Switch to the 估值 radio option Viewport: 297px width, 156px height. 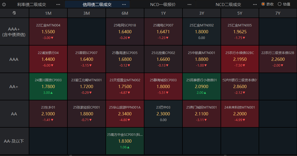pos(280,4)
